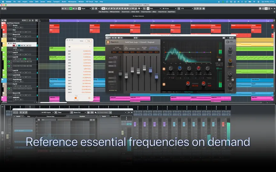Select the Mute X tool in toolbar

[119, 8]
